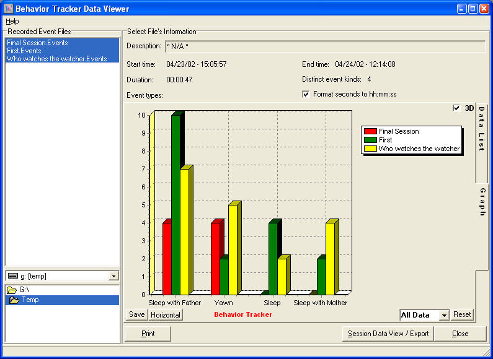Image resolution: width=493 pixels, height=359 pixels.
Task: Click the green First legend swatch
Action: point(370,140)
